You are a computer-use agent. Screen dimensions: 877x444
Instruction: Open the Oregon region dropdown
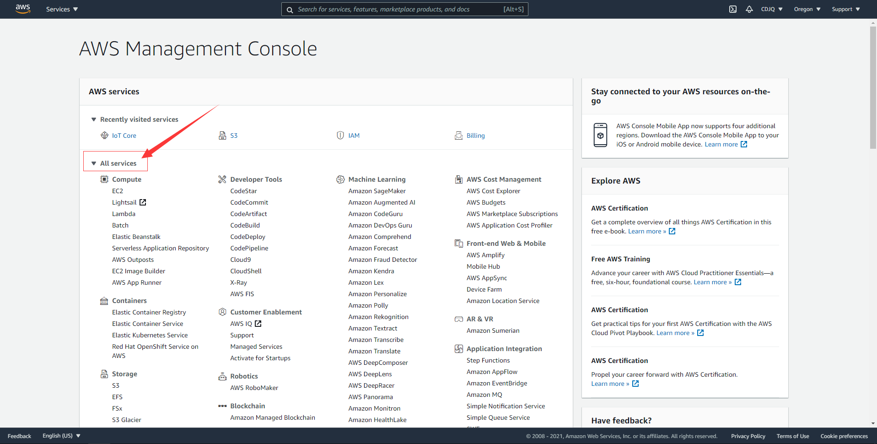click(x=807, y=9)
